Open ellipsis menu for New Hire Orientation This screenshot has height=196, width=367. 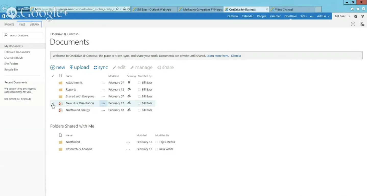(x=103, y=104)
